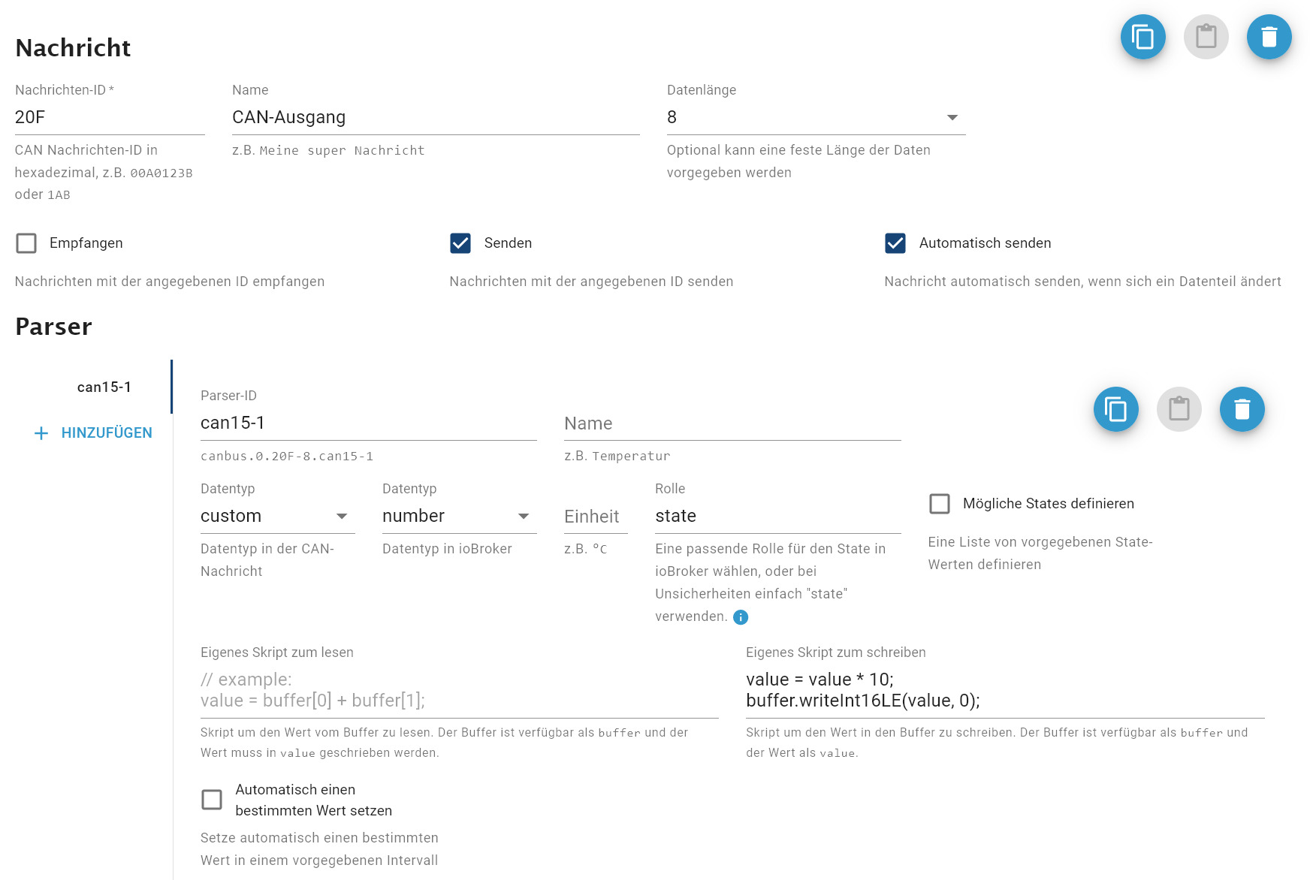This screenshot has width=1310, height=880.
Task: Open the Datenlänge dropdown
Action: (x=816, y=118)
